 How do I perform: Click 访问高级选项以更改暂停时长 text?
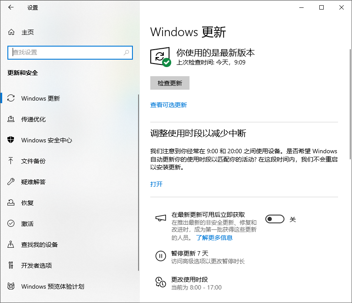coord(208,261)
